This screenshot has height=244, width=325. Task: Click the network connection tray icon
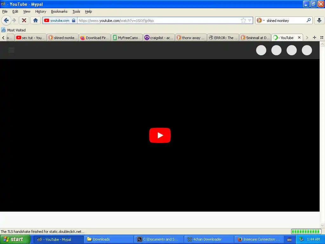point(301,240)
